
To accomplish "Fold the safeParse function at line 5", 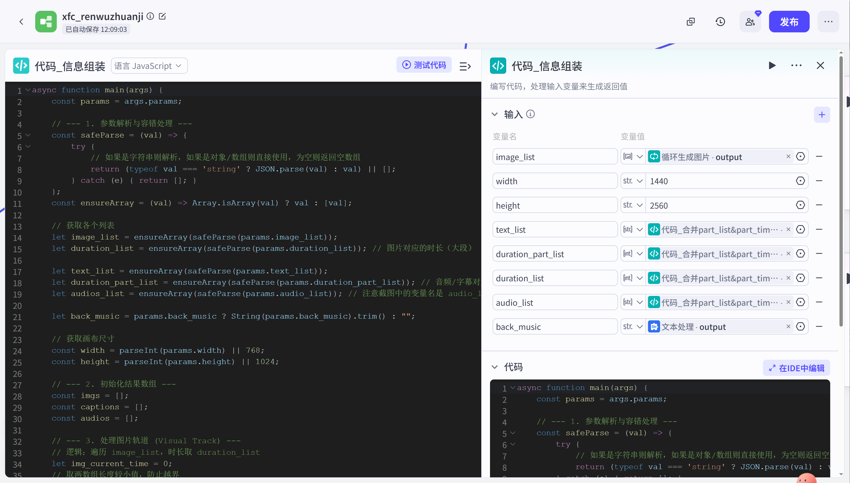I will click(x=28, y=135).
